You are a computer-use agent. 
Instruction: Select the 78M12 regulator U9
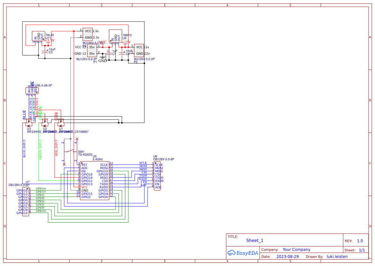pos(115,36)
